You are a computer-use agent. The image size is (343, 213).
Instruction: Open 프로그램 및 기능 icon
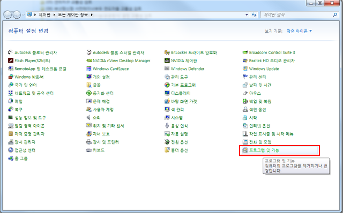click(245, 150)
